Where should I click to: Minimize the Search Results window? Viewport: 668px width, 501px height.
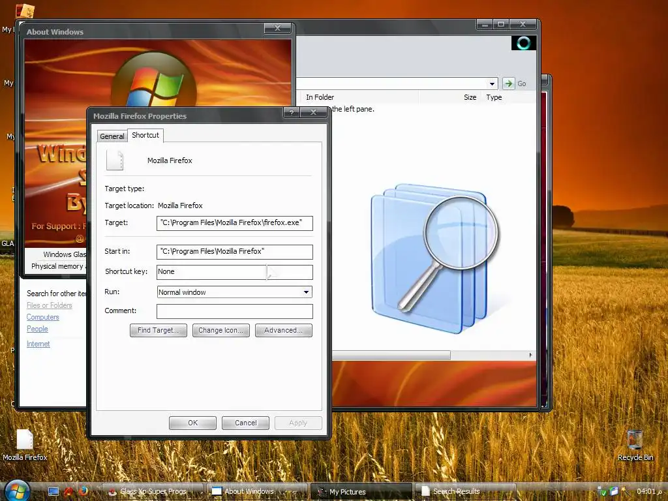pyautogui.click(x=485, y=24)
